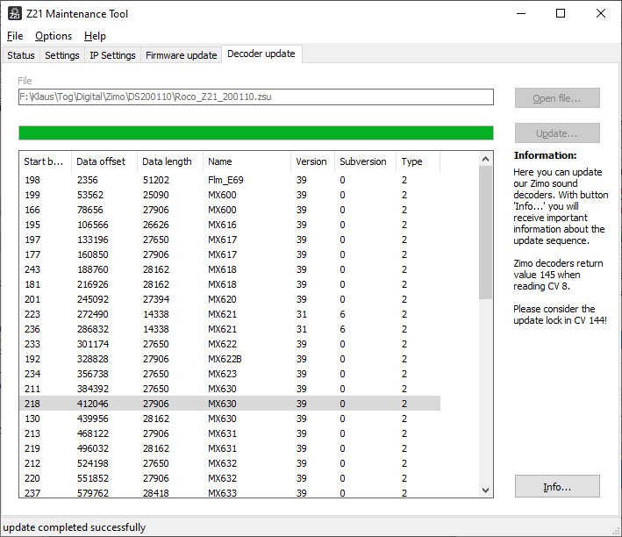Screen dimensions: 622x537
Task: Close the Z21 Maintenance Tool window
Action: pyautogui.click(x=601, y=13)
